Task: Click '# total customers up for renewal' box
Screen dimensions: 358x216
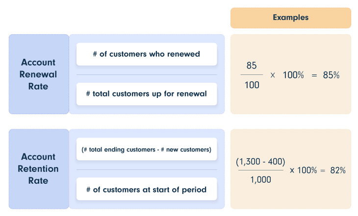Action: (x=147, y=94)
